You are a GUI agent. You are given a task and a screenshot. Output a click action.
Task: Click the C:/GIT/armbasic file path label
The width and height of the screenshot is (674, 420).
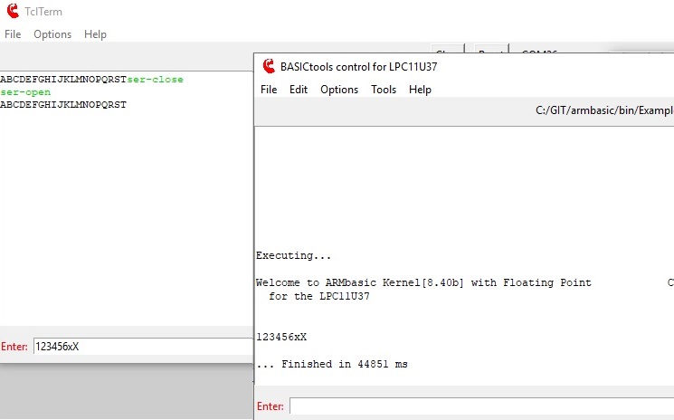click(603, 111)
